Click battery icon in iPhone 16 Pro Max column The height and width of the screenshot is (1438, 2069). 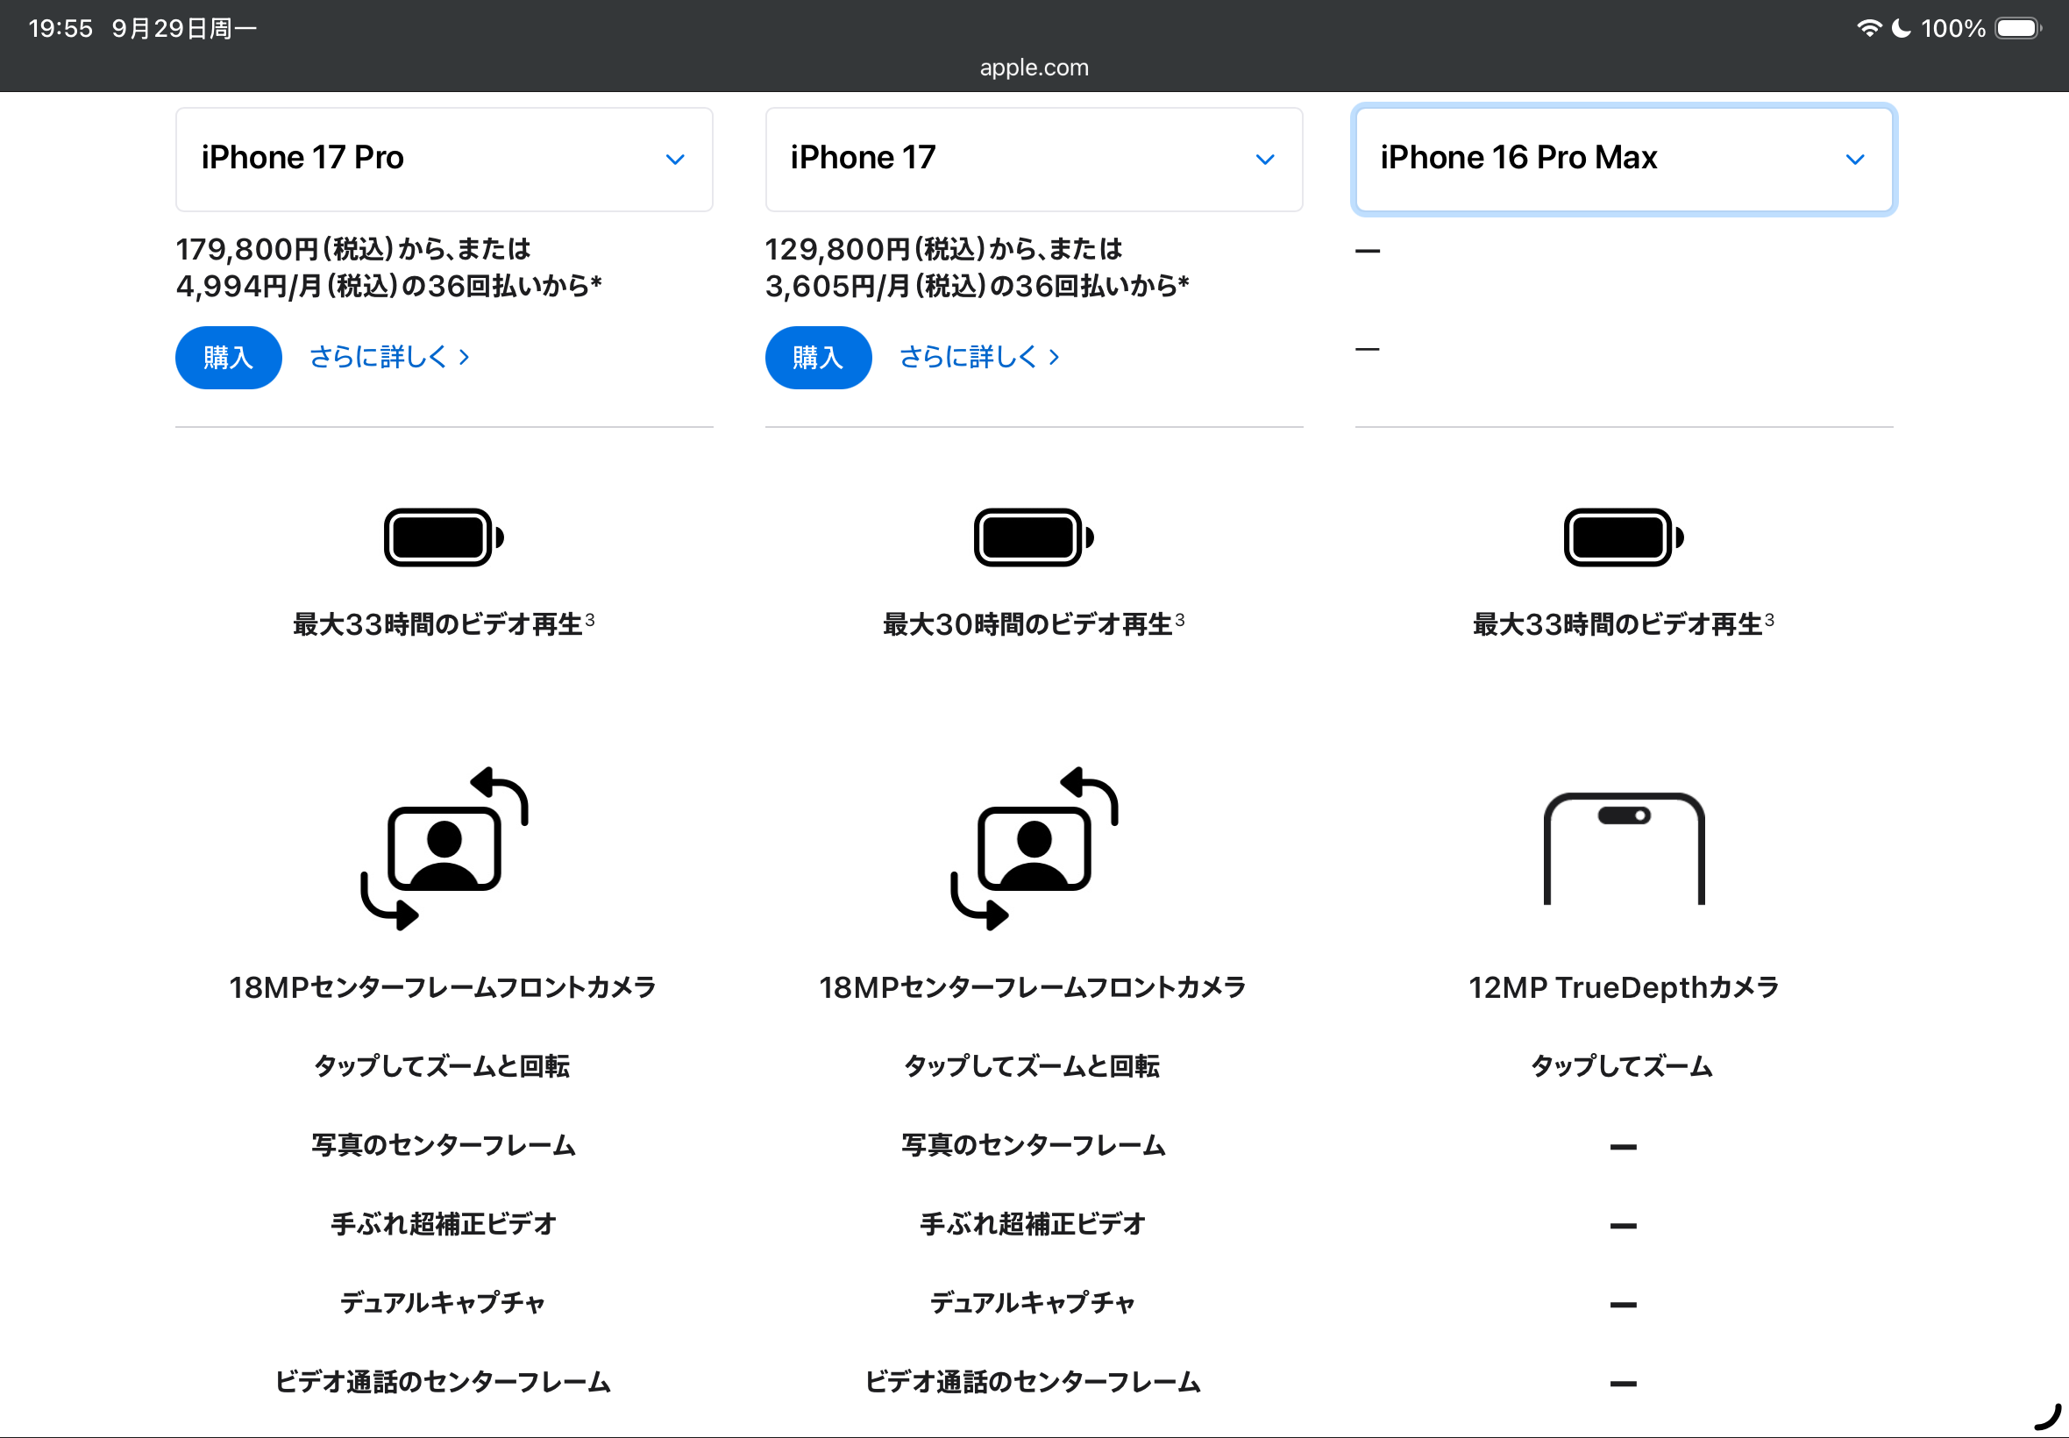[x=1624, y=537]
